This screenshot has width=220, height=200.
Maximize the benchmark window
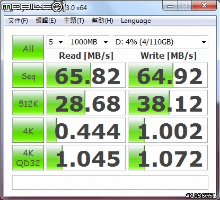click(184, 6)
